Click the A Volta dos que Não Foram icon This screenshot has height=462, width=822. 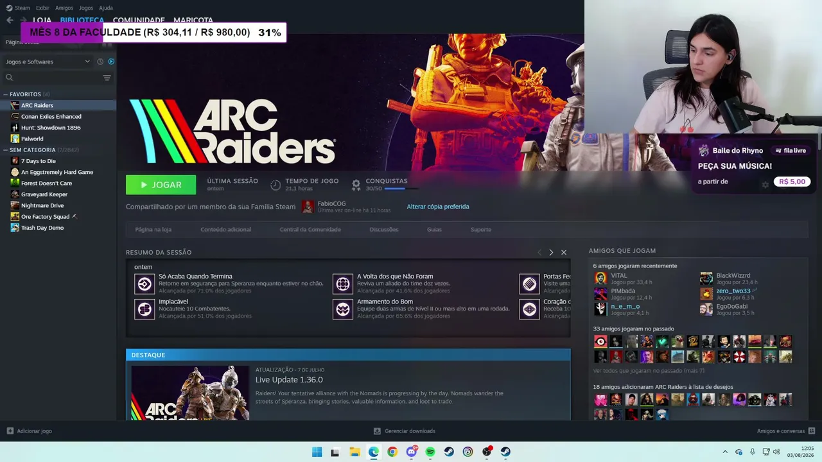[x=343, y=284]
